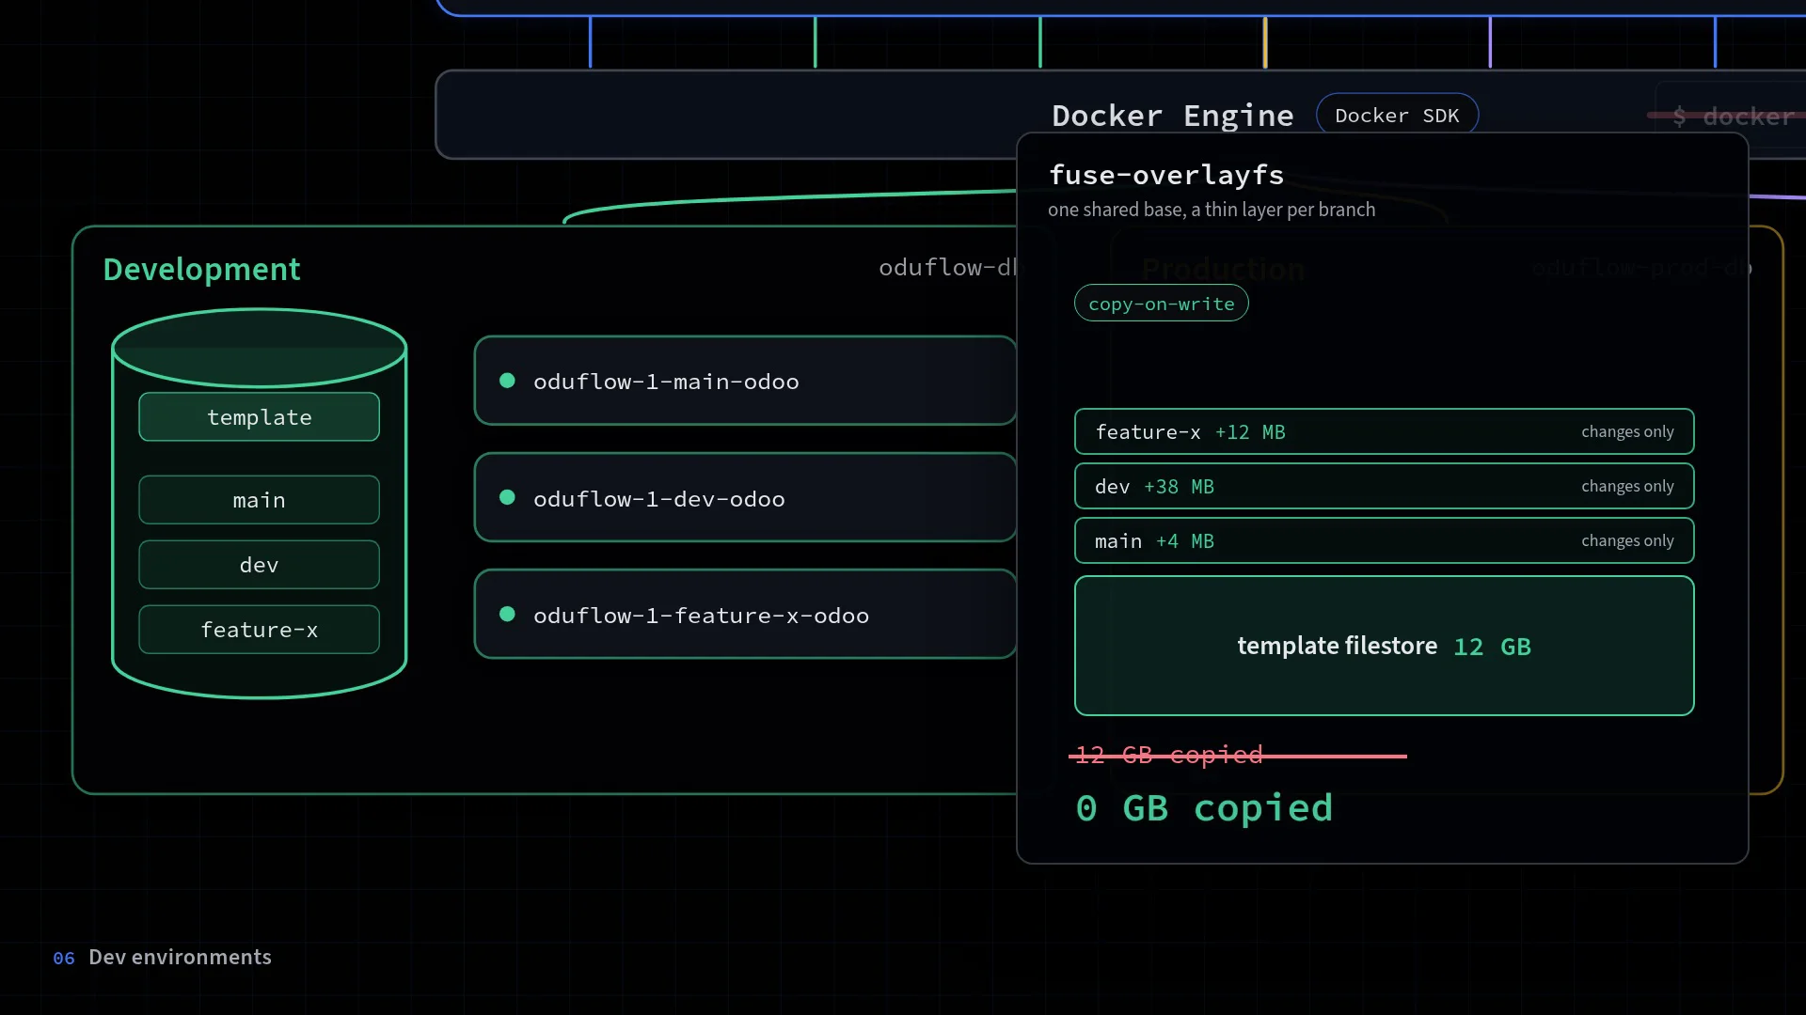Open the oduflow-1-dev-odoo container card
The image size is (1806, 1015).
pyautogui.click(x=745, y=498)
